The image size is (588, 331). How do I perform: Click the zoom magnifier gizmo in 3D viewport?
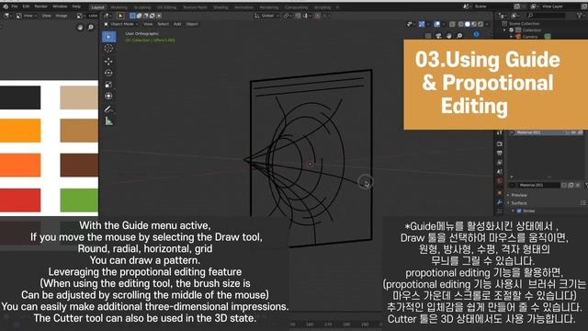point(459,36)
